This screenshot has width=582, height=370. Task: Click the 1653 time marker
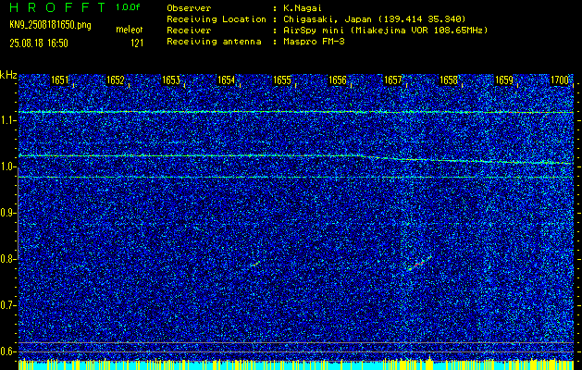click(171, 80)
